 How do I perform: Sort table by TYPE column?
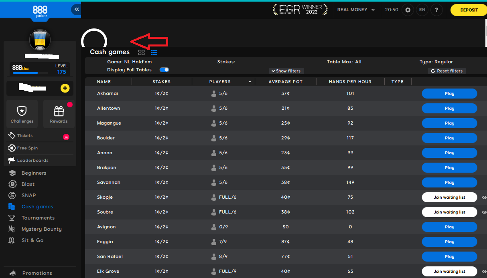(x=398, y=82)
